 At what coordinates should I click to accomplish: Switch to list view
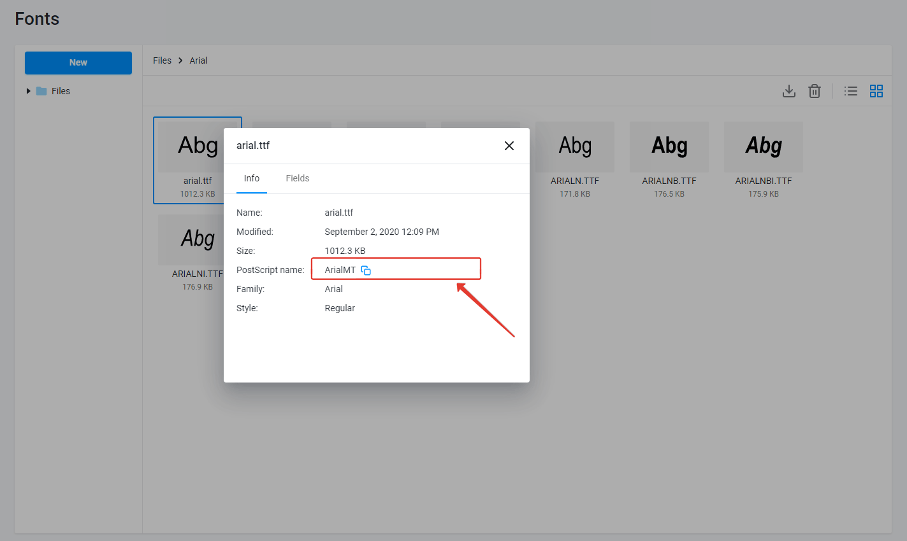(x=851, y=91)
